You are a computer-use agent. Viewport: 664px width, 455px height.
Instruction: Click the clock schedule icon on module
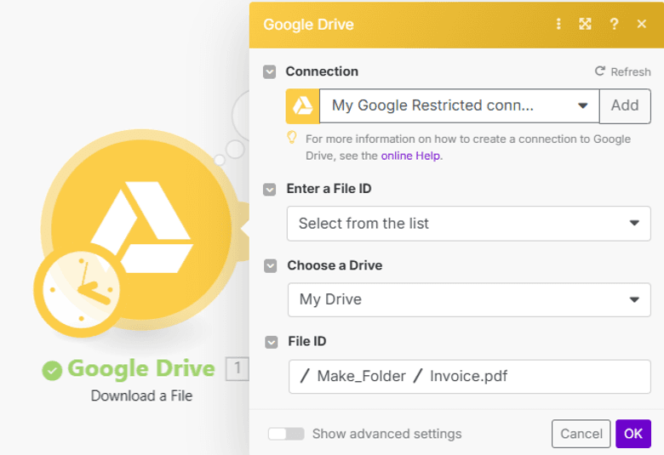coord(79,290)
